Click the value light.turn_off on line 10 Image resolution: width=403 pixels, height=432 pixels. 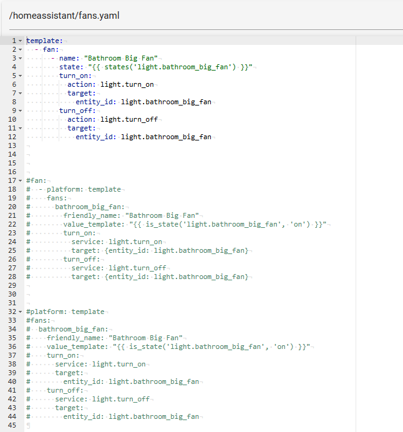tap(129, 120)
